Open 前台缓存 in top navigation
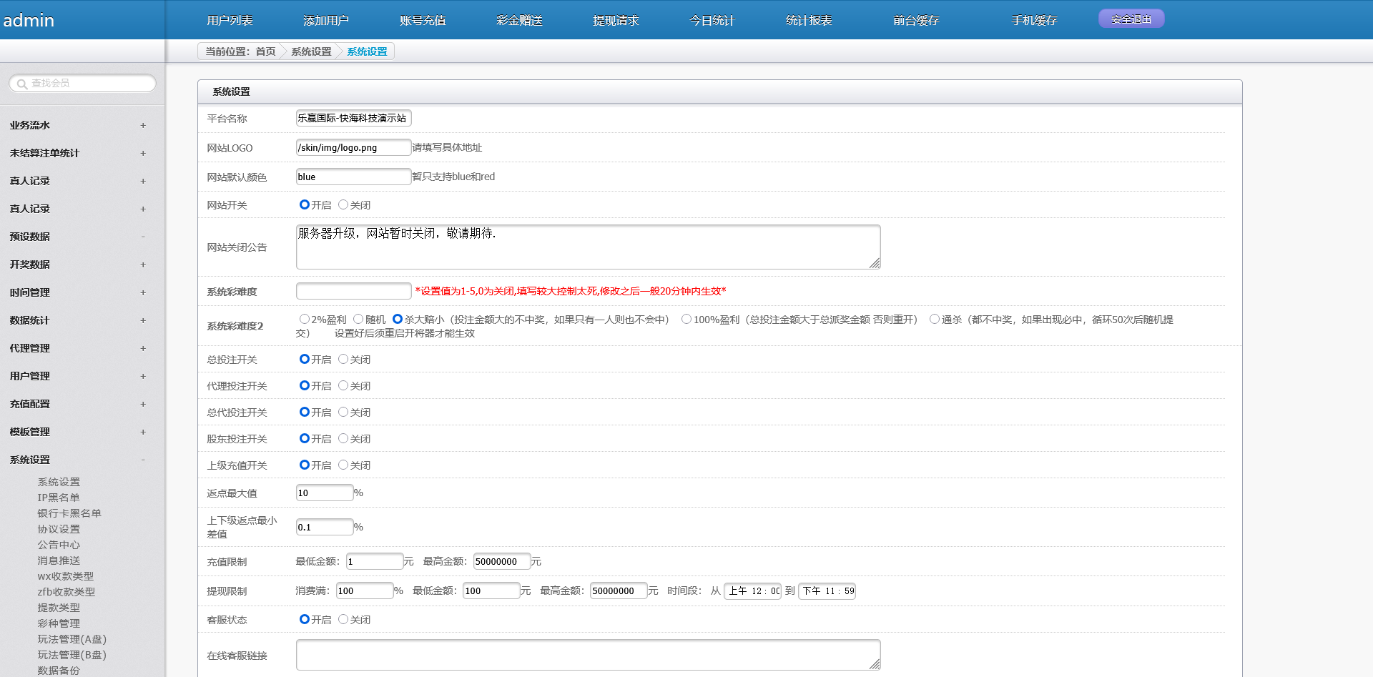 [916, 20]
